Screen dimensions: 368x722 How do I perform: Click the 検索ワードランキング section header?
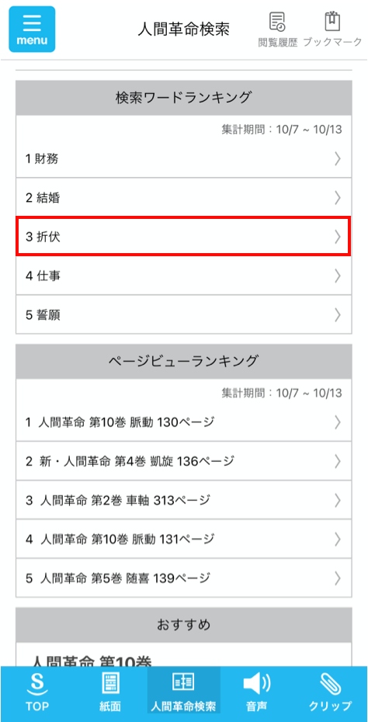click(184, 98)
